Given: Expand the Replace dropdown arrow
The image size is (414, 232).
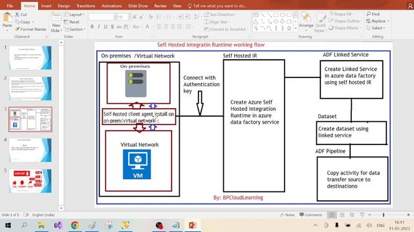Looking at the screenshot, I should tap(388, 21).
